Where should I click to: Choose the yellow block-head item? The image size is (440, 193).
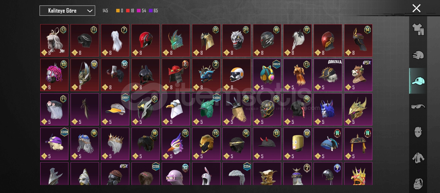tap(298, 144)
